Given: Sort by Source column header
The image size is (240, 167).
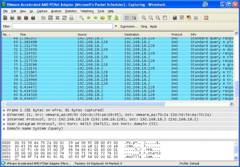Looking at the screenshot, I should [99, 35].
